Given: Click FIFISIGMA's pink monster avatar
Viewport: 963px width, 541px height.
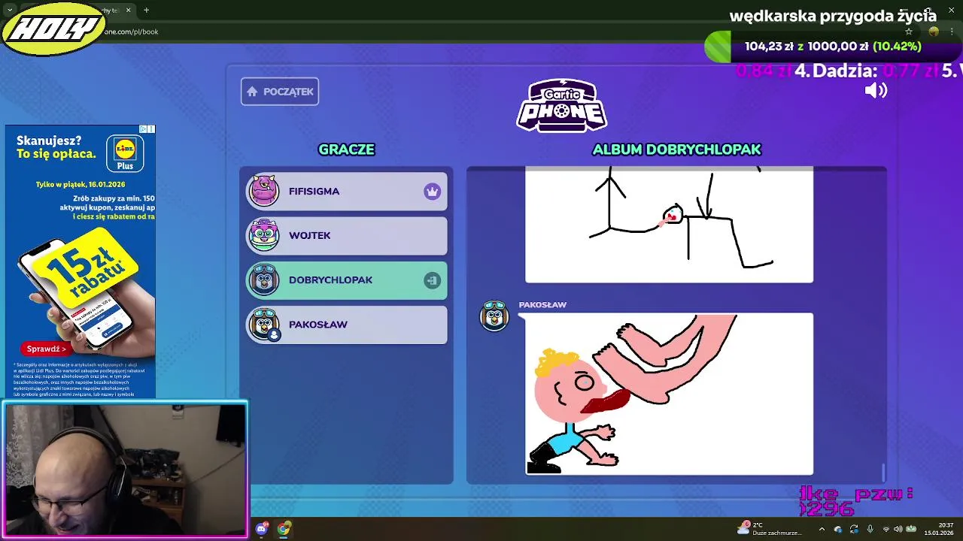Looking at the screenshot, I should tap(264, 191).
